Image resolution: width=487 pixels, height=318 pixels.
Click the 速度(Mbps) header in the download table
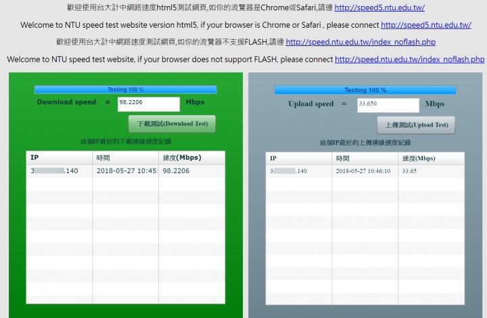pos(192,158)
